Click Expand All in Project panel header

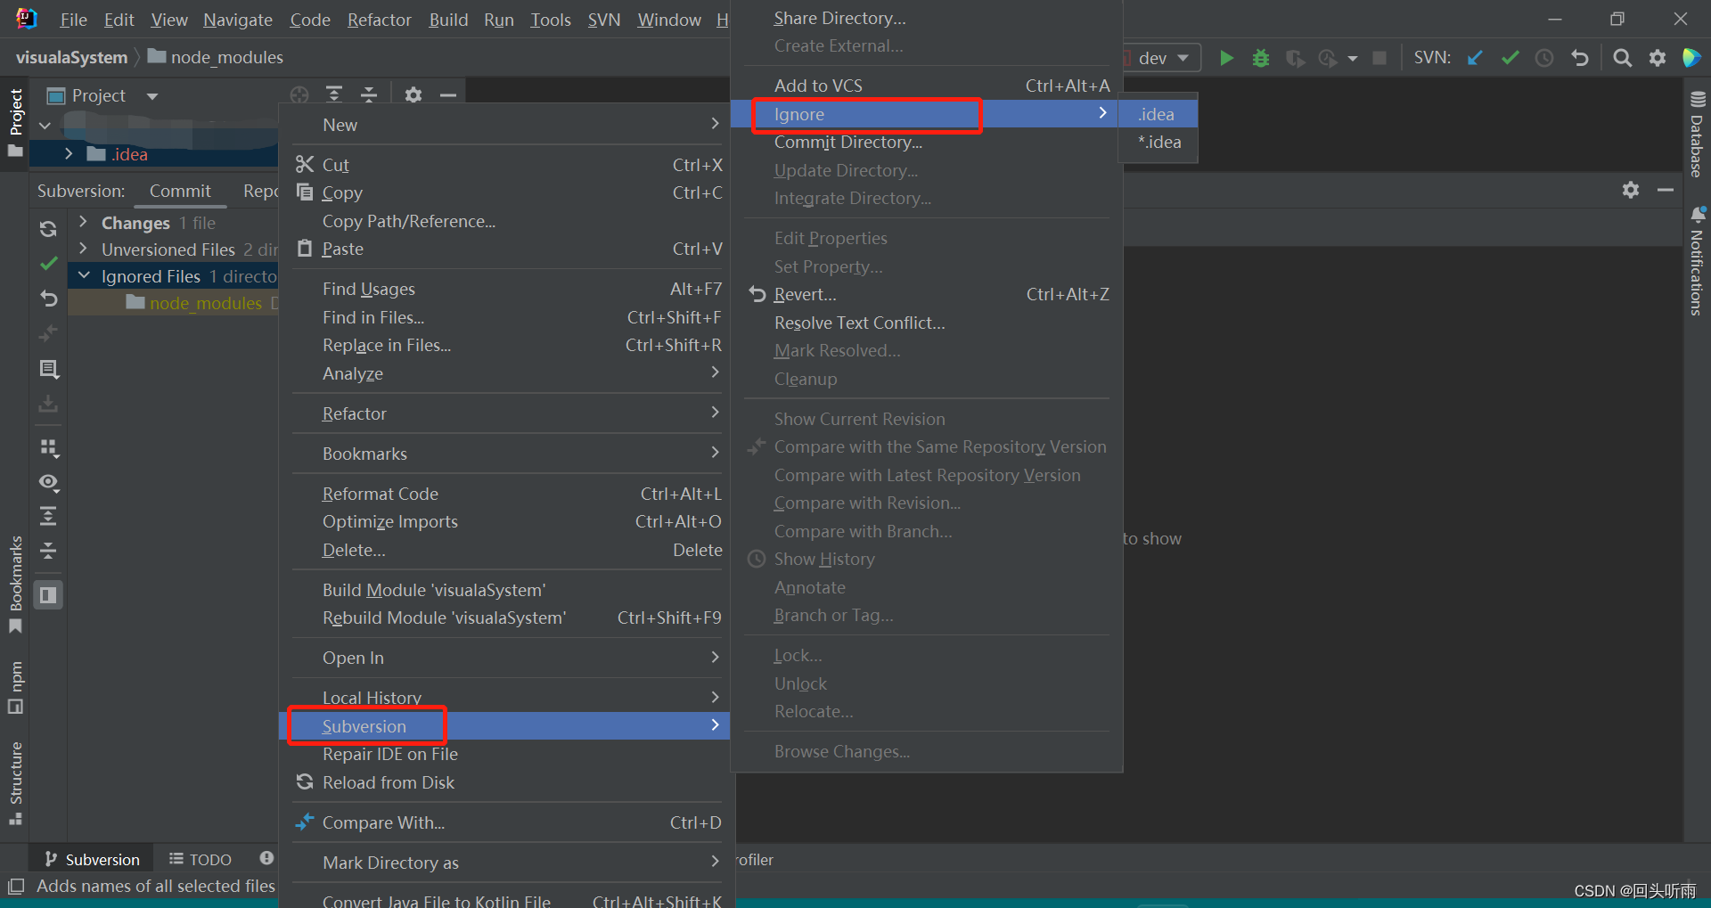334,94
